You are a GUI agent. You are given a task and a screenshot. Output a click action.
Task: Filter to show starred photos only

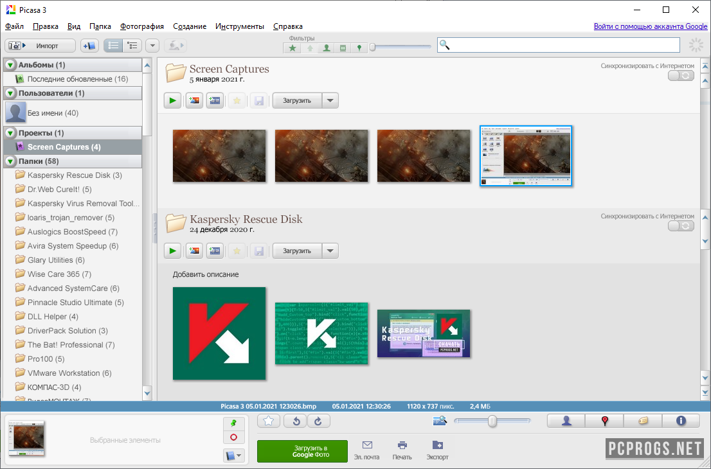292,48
